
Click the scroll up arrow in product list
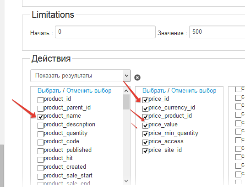[126, 91]
